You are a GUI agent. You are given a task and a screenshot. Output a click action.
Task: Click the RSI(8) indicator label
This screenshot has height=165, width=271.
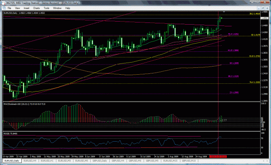pyautogui.click(x=10, y=133)
